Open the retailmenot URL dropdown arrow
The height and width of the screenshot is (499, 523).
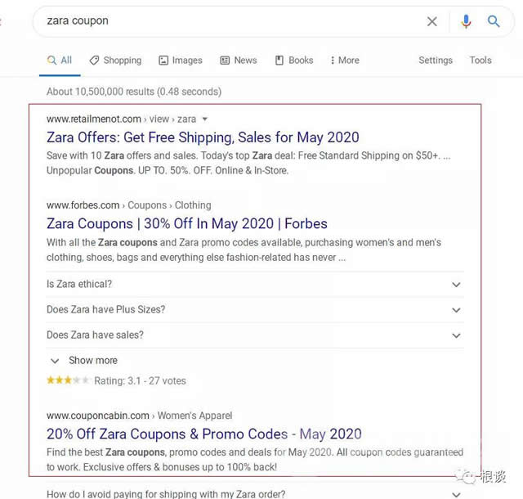205,119
